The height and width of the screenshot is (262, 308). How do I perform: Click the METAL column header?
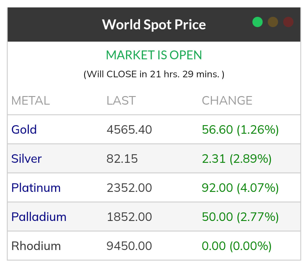[31, 101]
